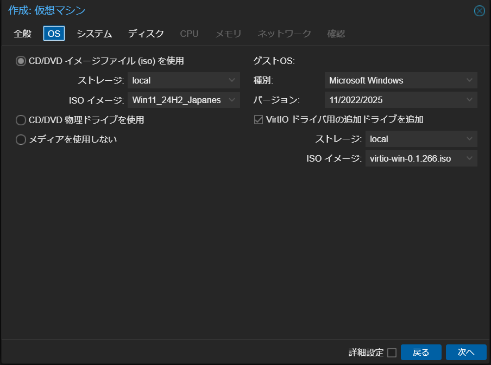Expand the VirtIO ストレージ local dropdown arrow
The image size is (491, 365).
click(469, 139)
